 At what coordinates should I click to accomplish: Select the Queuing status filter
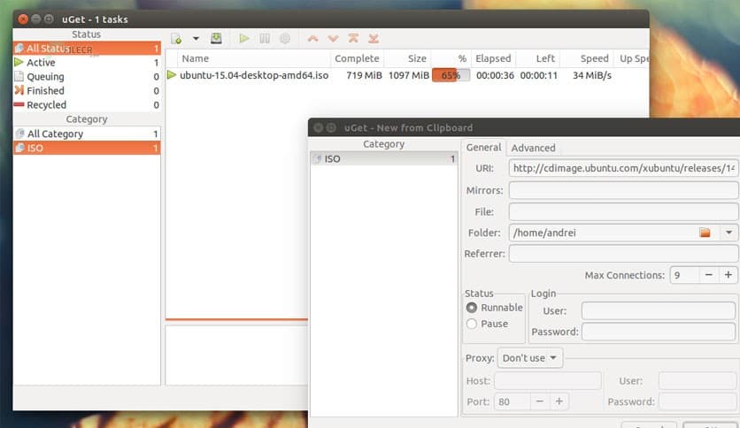click(x=87, y=76)
